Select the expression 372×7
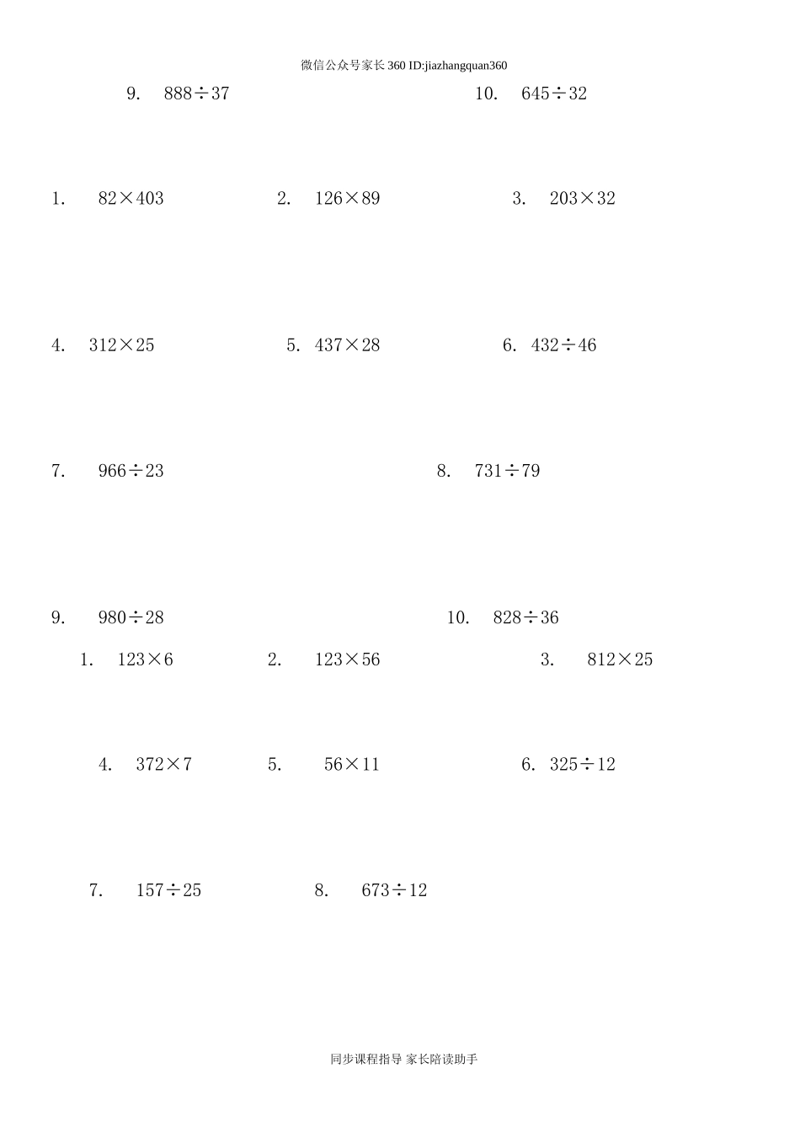Screen dimensions: 800x1132 163,765
